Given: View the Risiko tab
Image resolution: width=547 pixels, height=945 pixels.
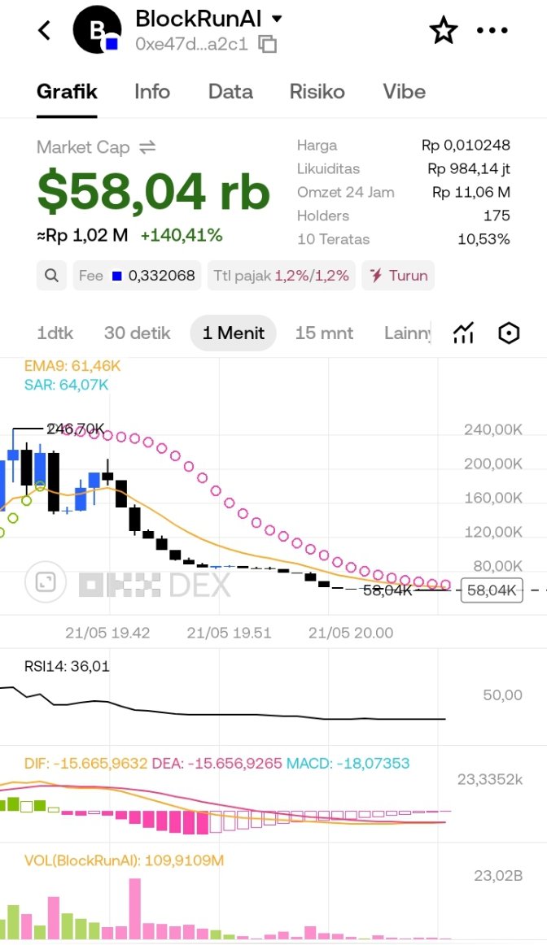Looking at the screenshot, I should tap(317, 92).
